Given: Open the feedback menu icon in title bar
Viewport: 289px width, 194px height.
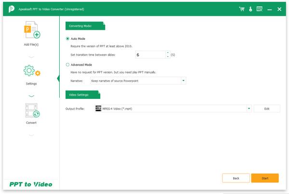Looking at the screenshot, I should pyautogui.click(x=259, y=9).
